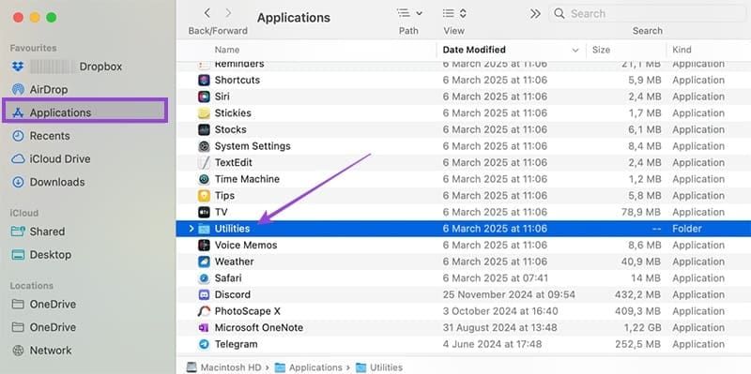Select the Apple TV app icon
This screenshot has width=751, height=374.
coord(204,213)
